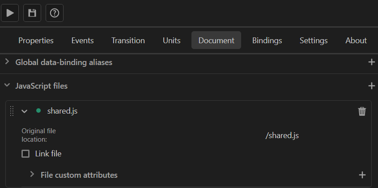This screenshot has height=188, width=378.
Task: Open the Events tab
Action: pos(82,41)
